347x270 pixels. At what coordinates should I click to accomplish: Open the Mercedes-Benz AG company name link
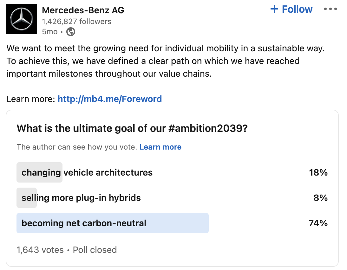[x=83, y=10]
